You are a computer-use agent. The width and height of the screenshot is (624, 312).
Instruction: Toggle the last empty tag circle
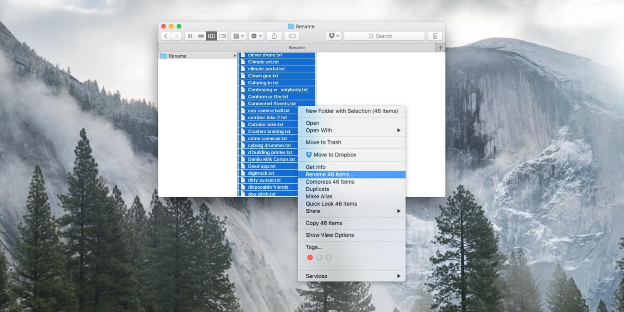pos(328,258)
